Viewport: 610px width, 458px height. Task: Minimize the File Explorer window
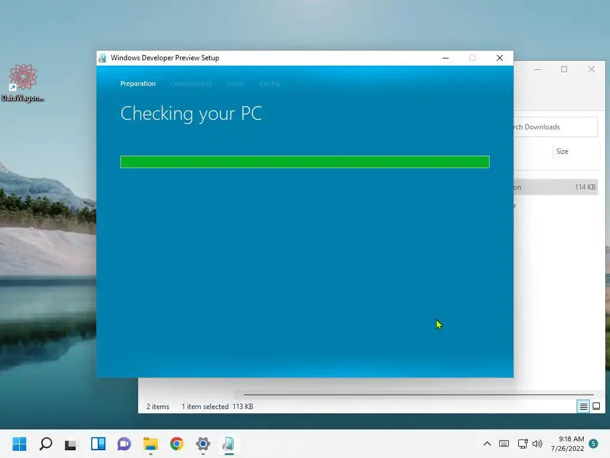point(537,69)
